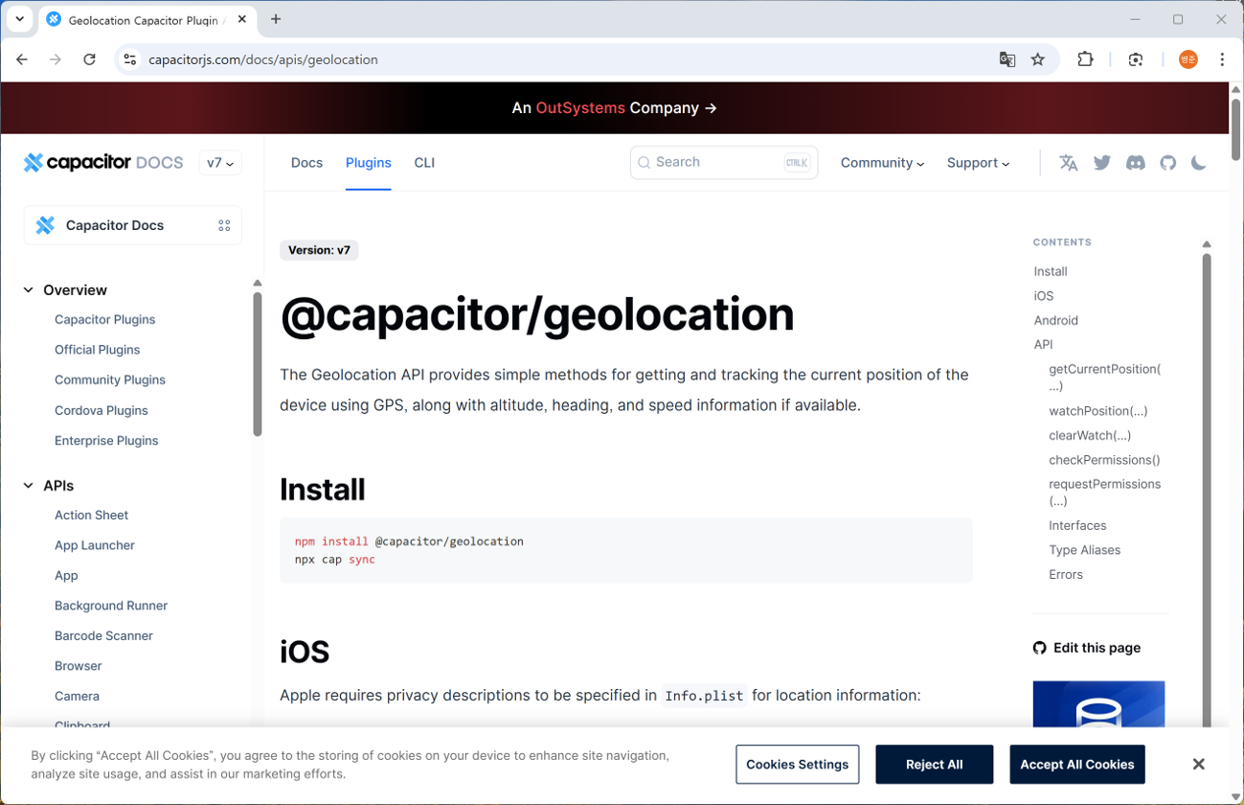The height and width of the screenshot is (805, 1244).
Task: Jump to Interfaces in Contents
Action: click(1077, 526)
